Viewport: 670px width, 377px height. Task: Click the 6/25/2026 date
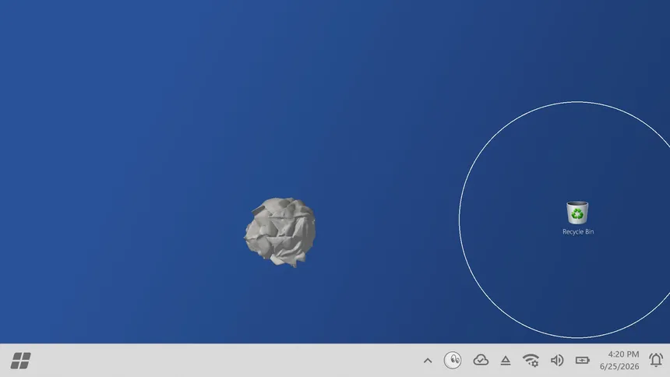pos(619,366)
